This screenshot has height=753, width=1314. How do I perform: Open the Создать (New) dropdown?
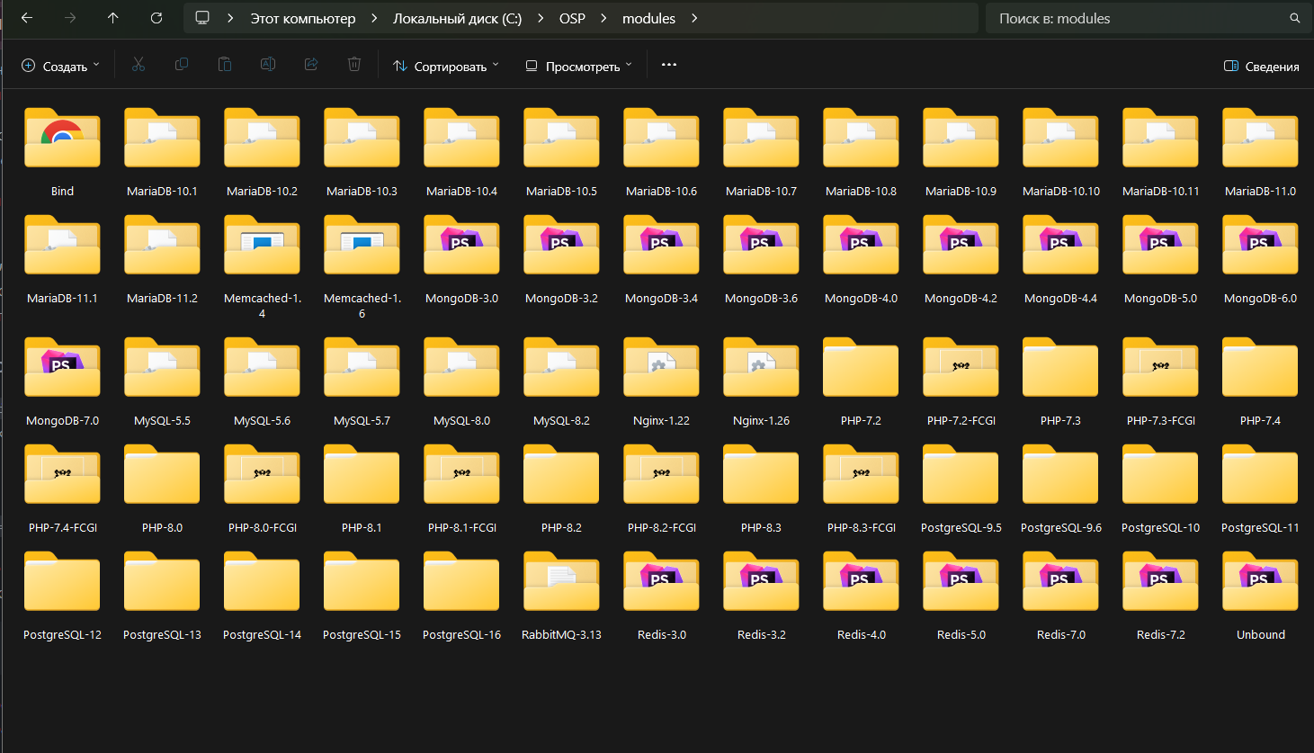click(61, 66)
